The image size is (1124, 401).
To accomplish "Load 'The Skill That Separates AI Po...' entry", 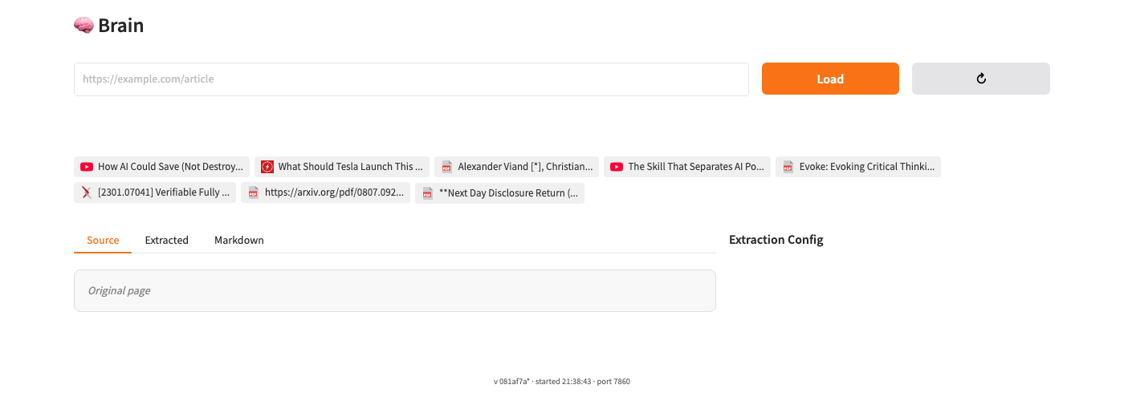I will [x=695, y=167].
